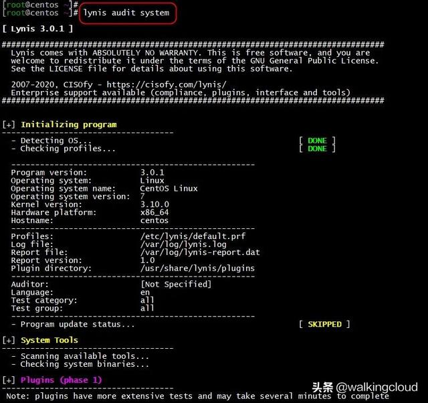Click the 'See the LICENSE file' line
The image size is (428, 403).
tap(152, 68)
